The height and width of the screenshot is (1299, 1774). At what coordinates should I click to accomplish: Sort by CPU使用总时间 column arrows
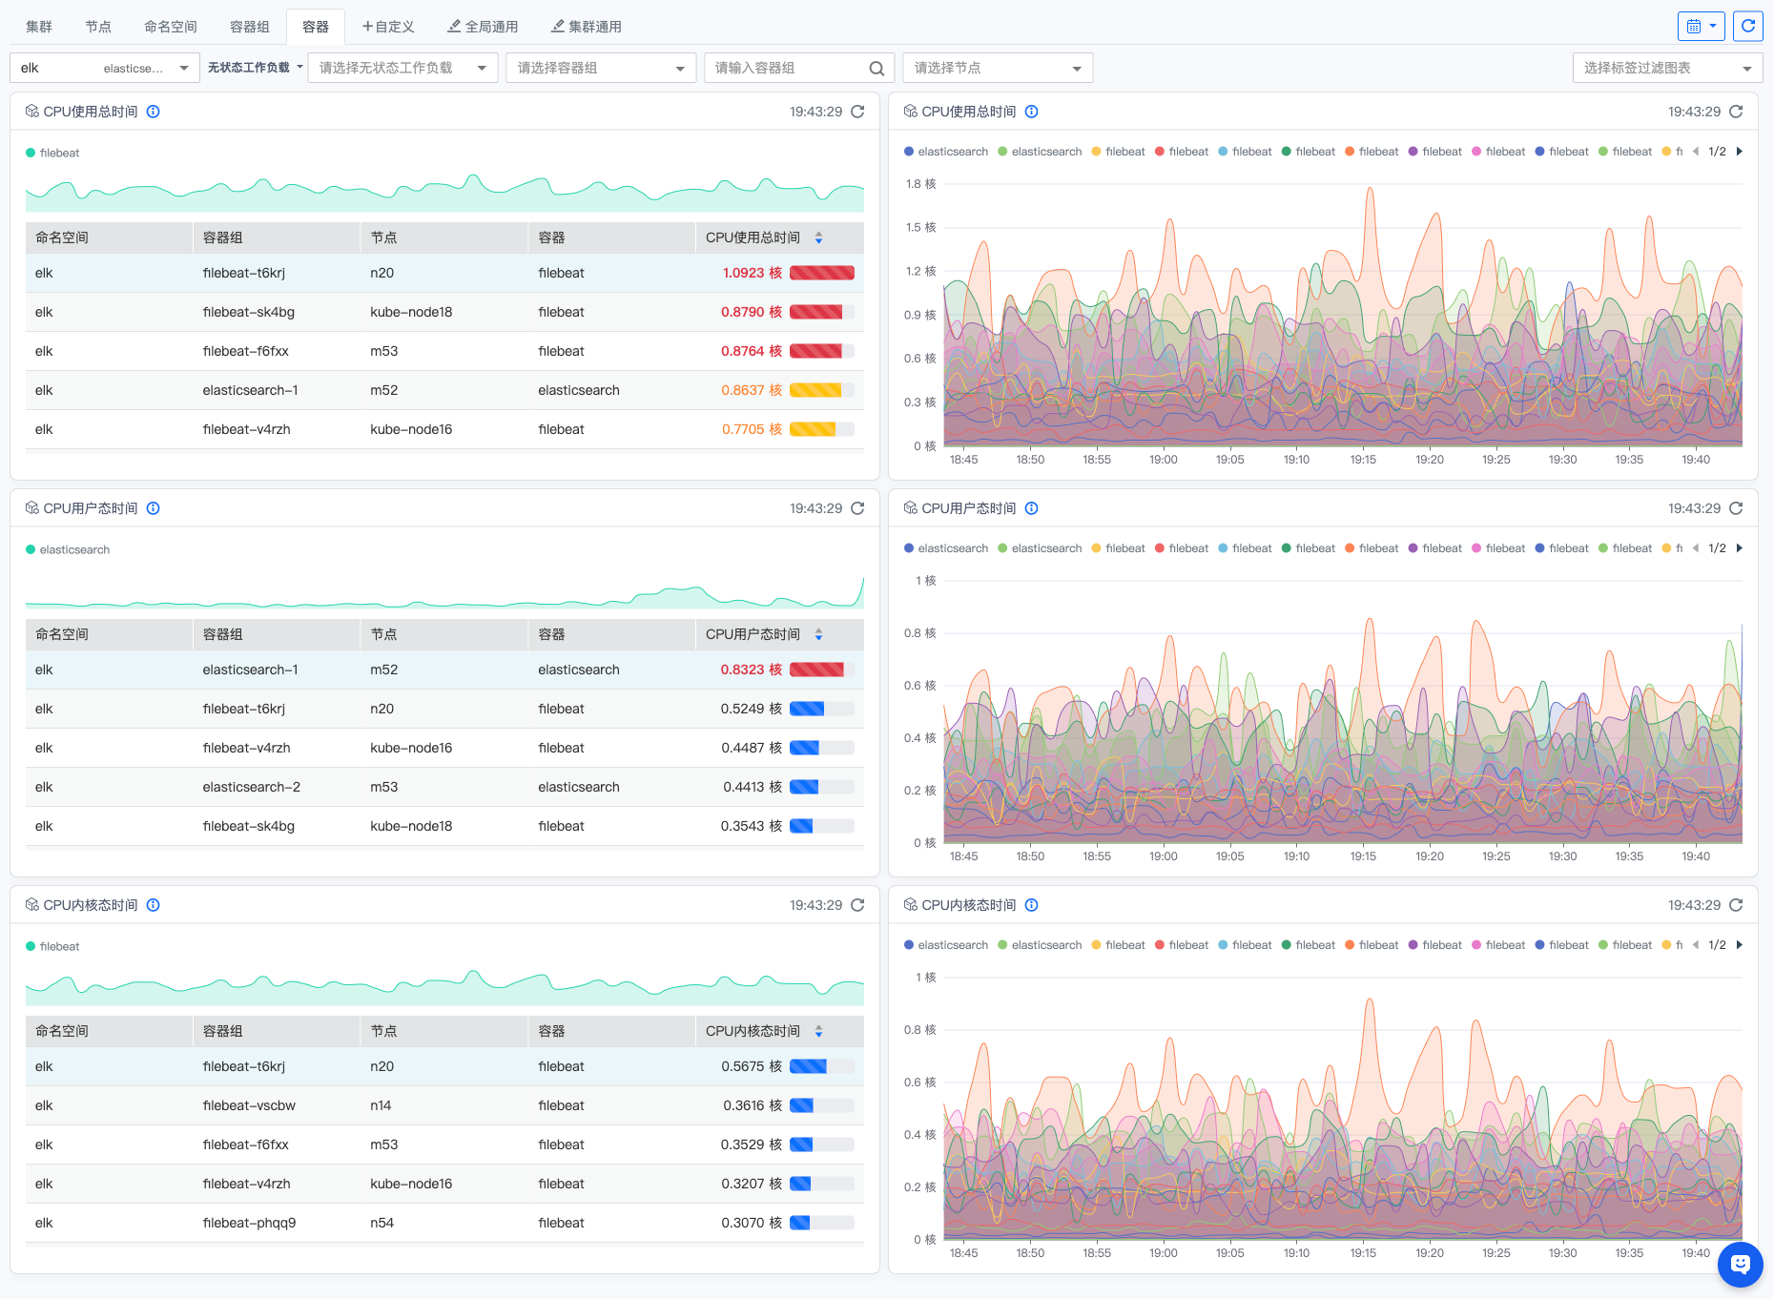click(x=818, y=237)
